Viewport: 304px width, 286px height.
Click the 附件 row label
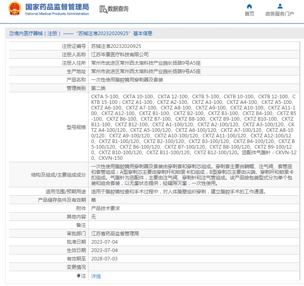pyautogui.click(x=81, y=209)
